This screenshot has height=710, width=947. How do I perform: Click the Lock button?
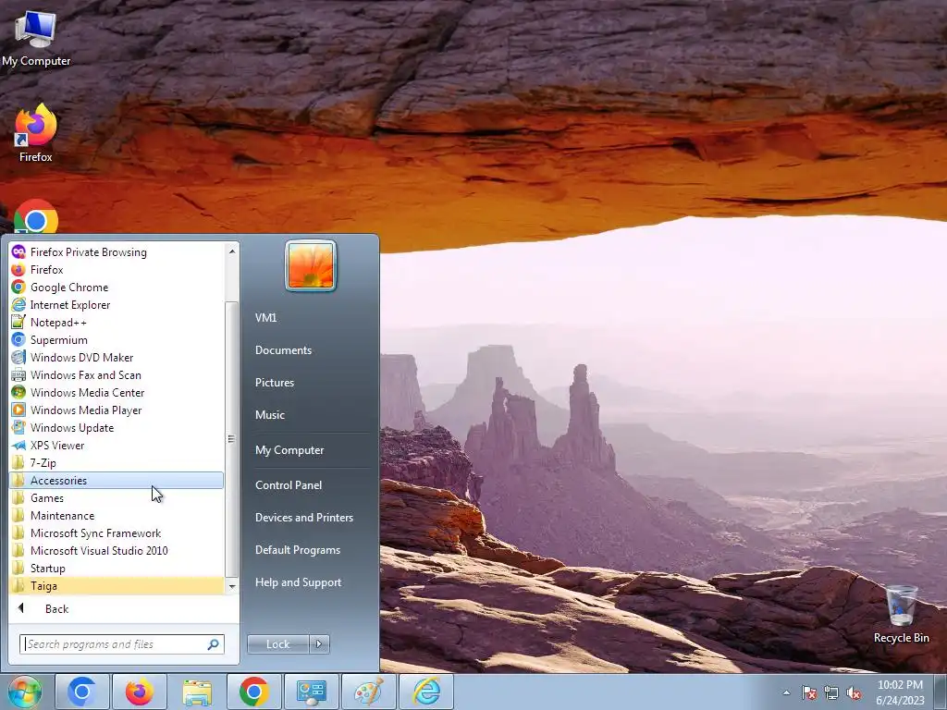277,644
